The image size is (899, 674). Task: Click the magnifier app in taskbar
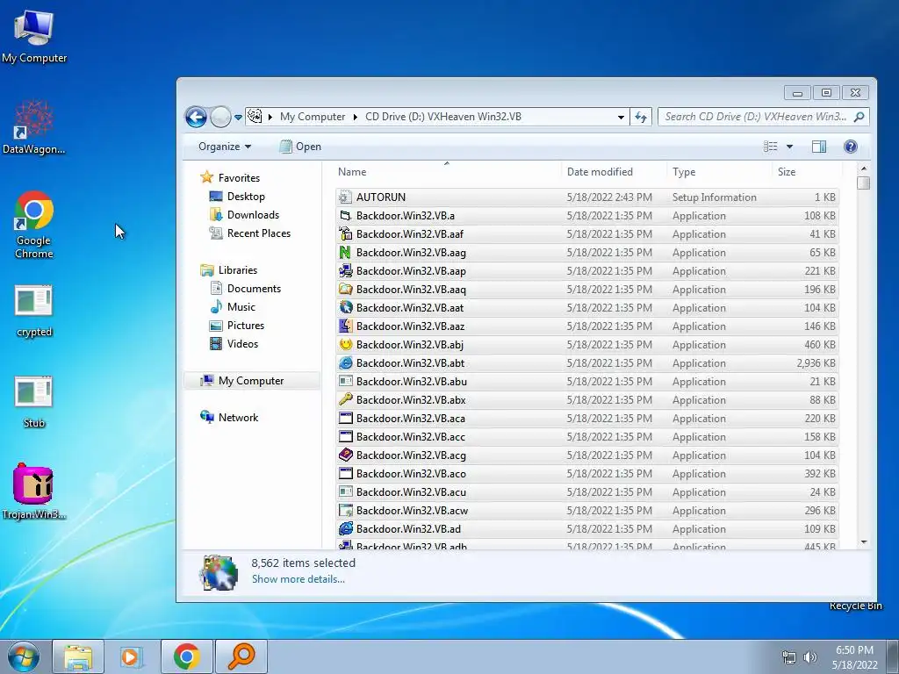click(241, 656)
